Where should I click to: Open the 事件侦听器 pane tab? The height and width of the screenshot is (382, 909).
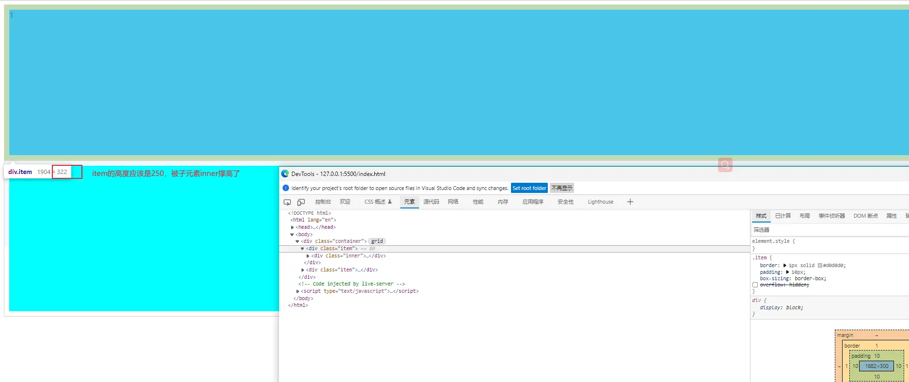[x=832, y=216]
